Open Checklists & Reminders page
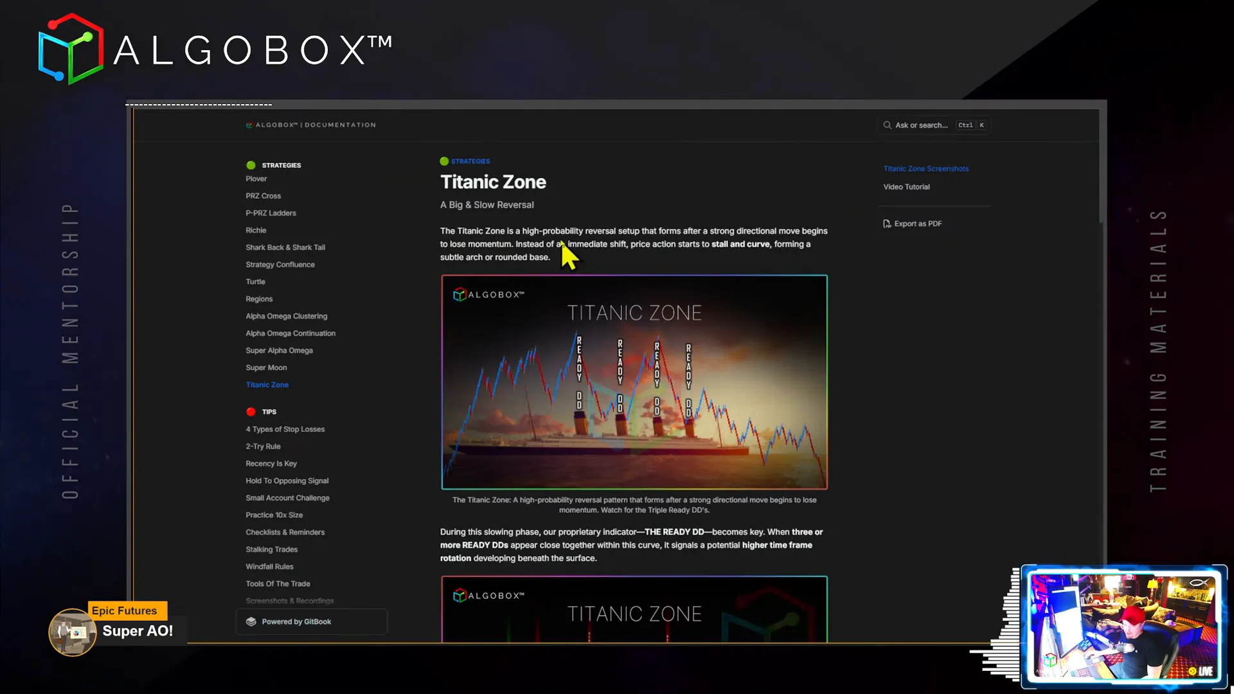1234x694 pixels. coord(285,533)
